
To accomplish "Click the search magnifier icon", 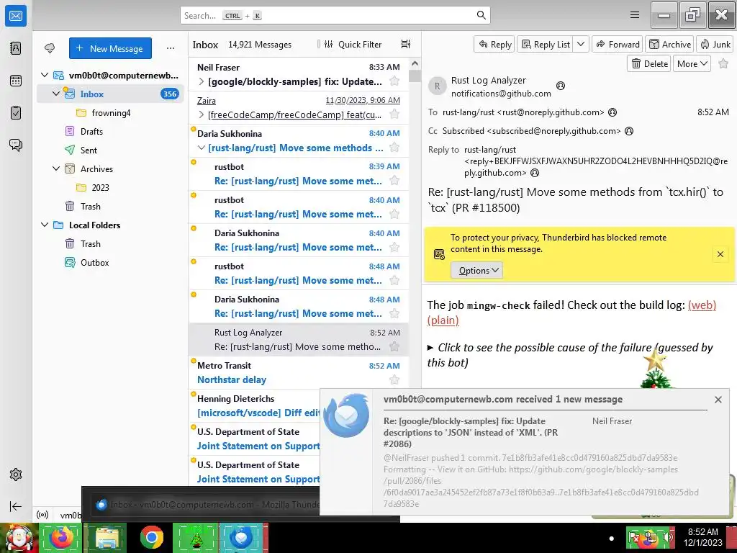I will pos(481,15).
